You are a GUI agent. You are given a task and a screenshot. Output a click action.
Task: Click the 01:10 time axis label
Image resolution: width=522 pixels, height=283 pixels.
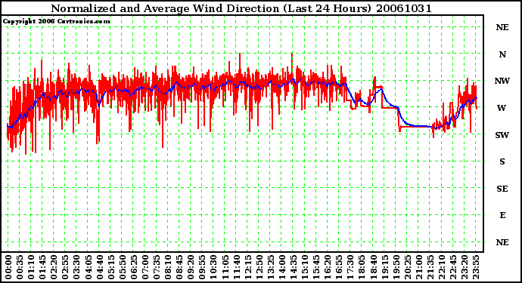tap(31, 267)
